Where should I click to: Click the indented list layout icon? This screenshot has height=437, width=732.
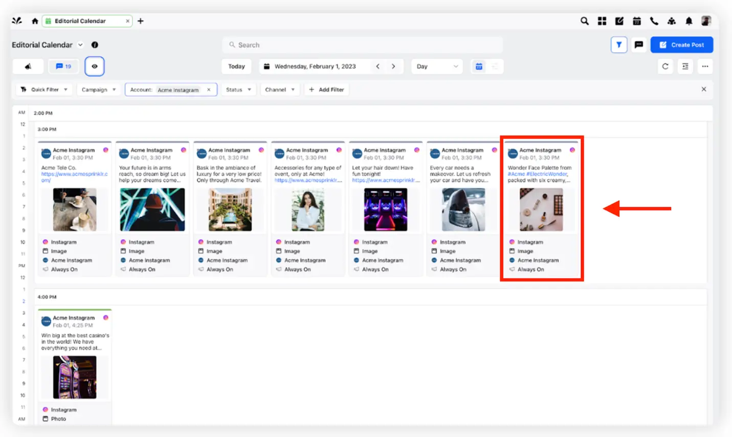[685, 66]
